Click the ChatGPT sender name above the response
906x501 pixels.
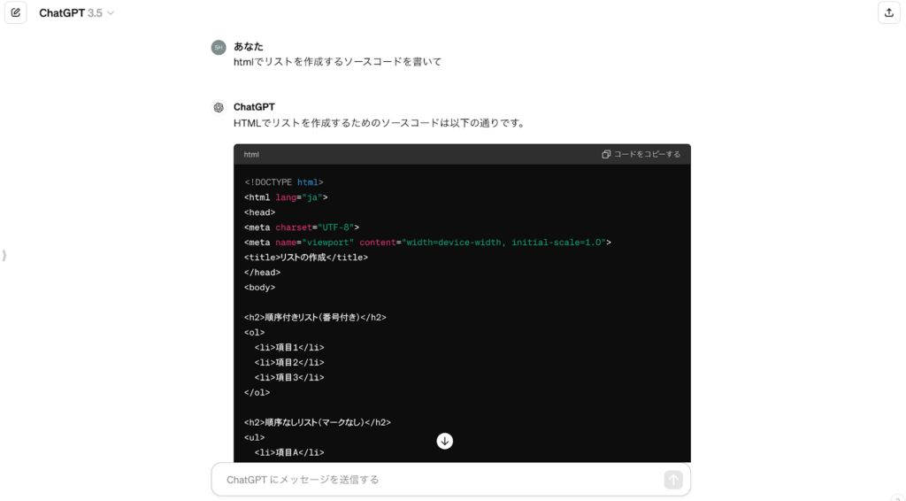[x=254, y=107]
